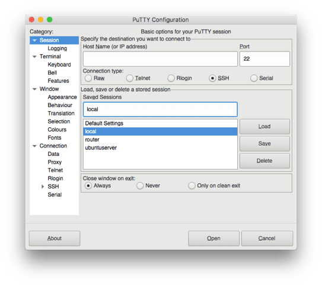Open the Keyboard settings category
Screen dimensions: 322x286
(59, 65)
